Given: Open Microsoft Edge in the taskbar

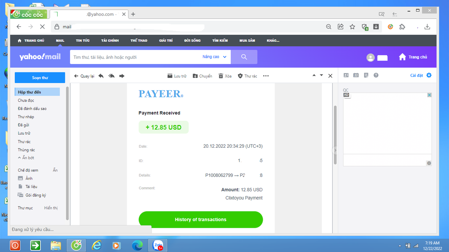Looking at the screenshot, I should (x=137, y=245).
